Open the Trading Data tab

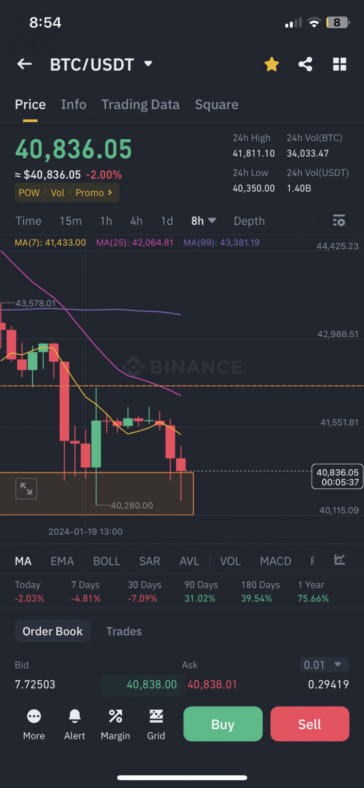140,104
